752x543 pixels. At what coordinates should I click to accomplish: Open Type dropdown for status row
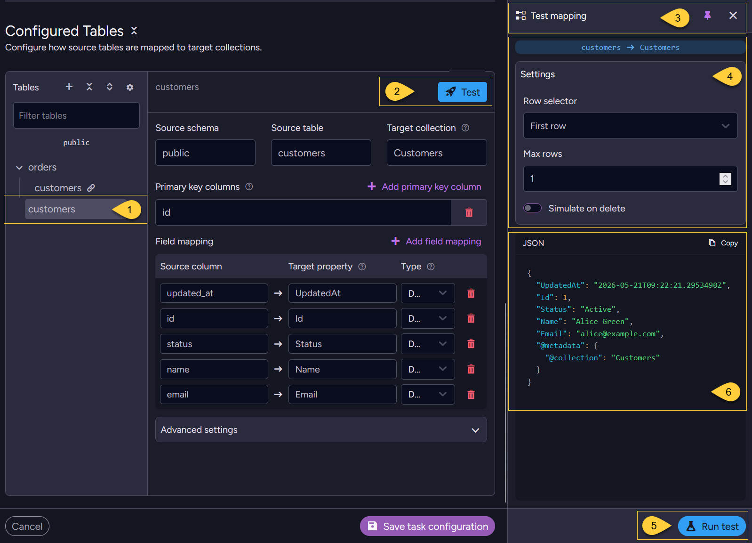coord(428,344)
